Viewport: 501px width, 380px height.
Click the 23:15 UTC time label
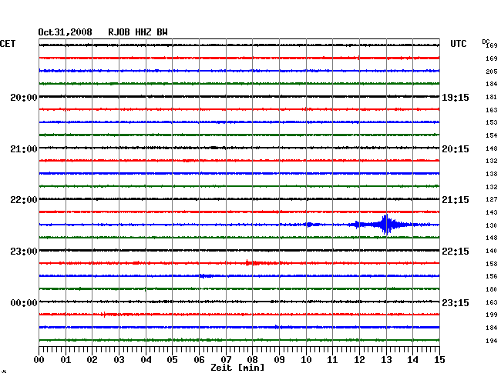[x=456, y=302]
